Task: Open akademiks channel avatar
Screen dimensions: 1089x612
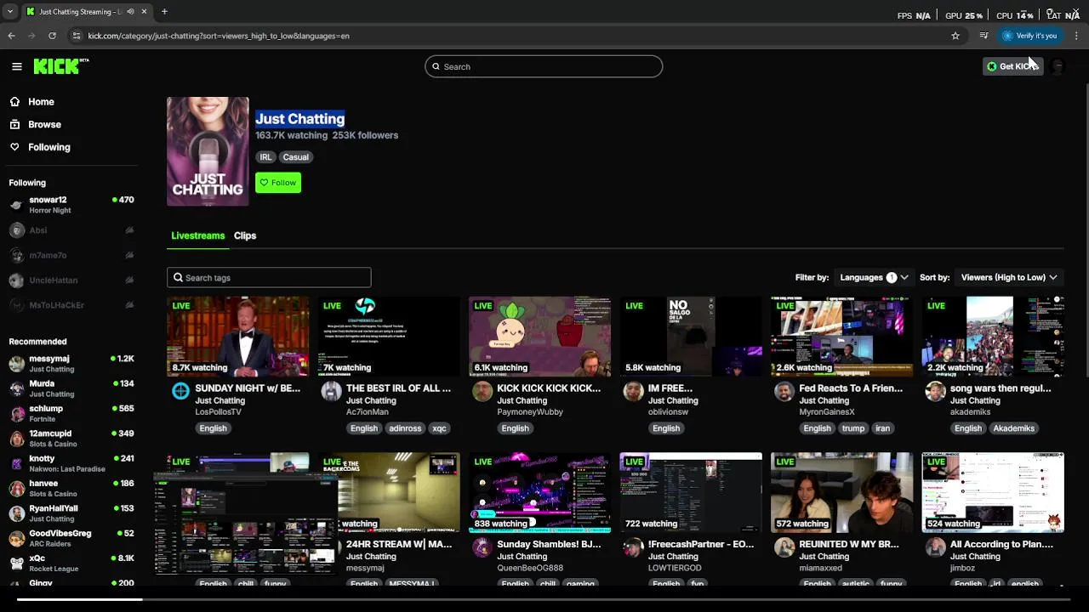Action: point(935,391)
